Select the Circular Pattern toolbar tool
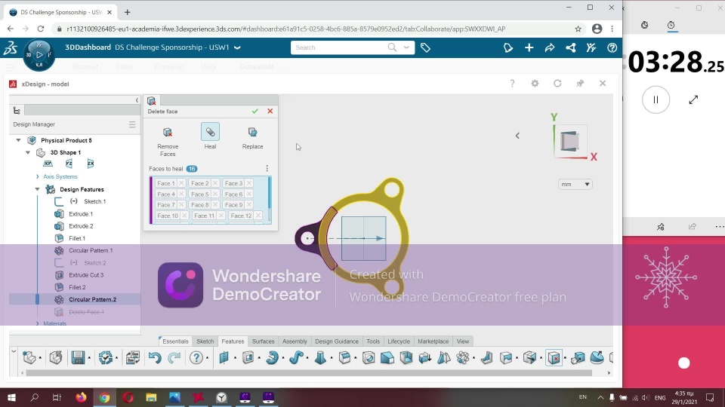 click(x=463, y=357)
